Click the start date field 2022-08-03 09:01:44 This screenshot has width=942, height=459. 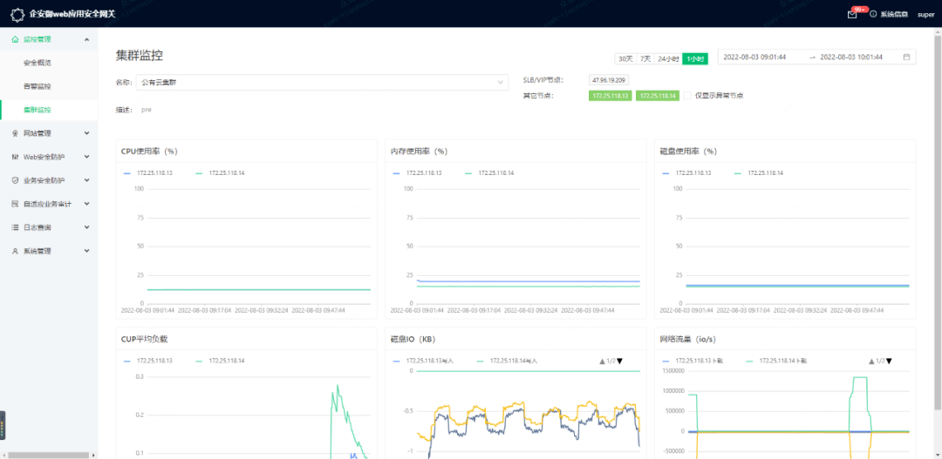(755, 57)
